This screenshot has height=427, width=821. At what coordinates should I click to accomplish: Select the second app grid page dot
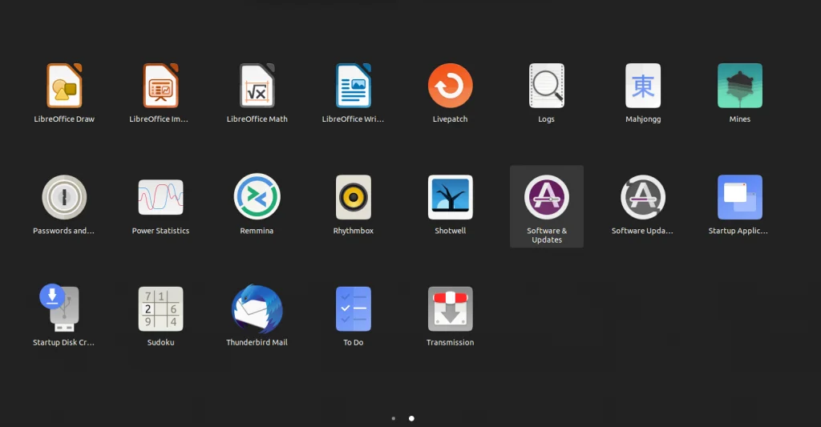[411, 418]
